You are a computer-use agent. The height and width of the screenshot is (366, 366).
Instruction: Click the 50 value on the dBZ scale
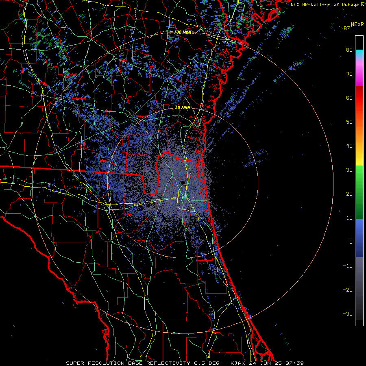(349, 122)
